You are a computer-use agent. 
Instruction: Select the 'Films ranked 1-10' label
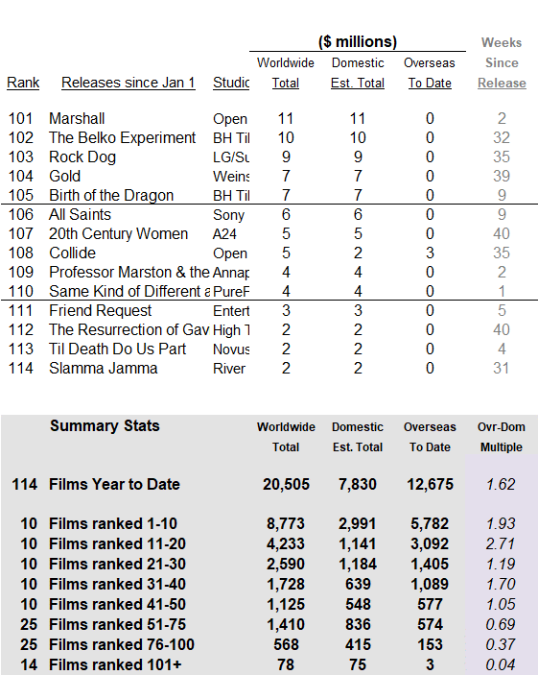(112, 523)
